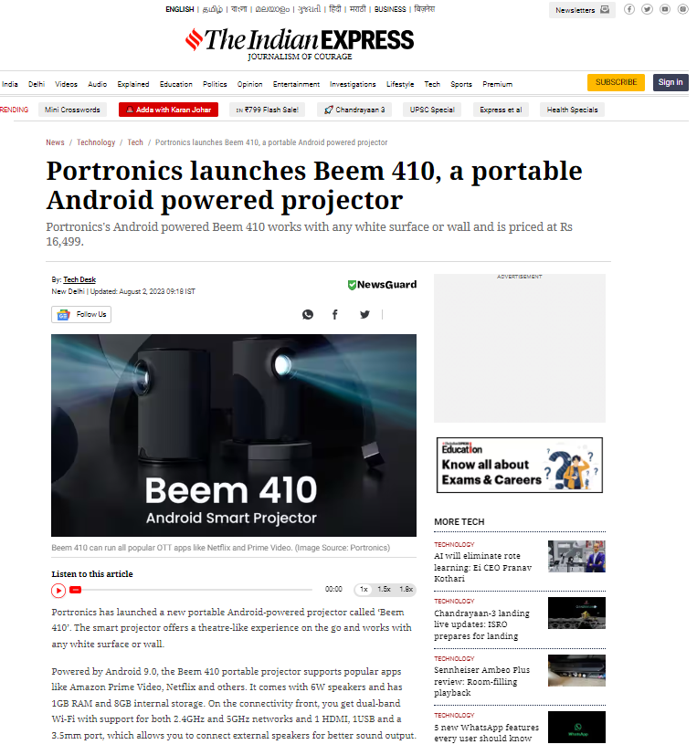Open the 5 new WhatsApp features article

coord(486,733)
